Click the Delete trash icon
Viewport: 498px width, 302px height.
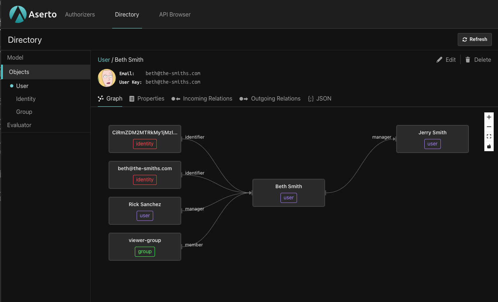click(468, 60)
